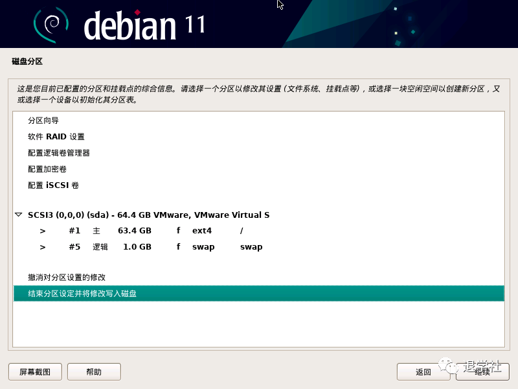
Task: Click the 1.0 GB size value
Action: click(x=137, y=247)
